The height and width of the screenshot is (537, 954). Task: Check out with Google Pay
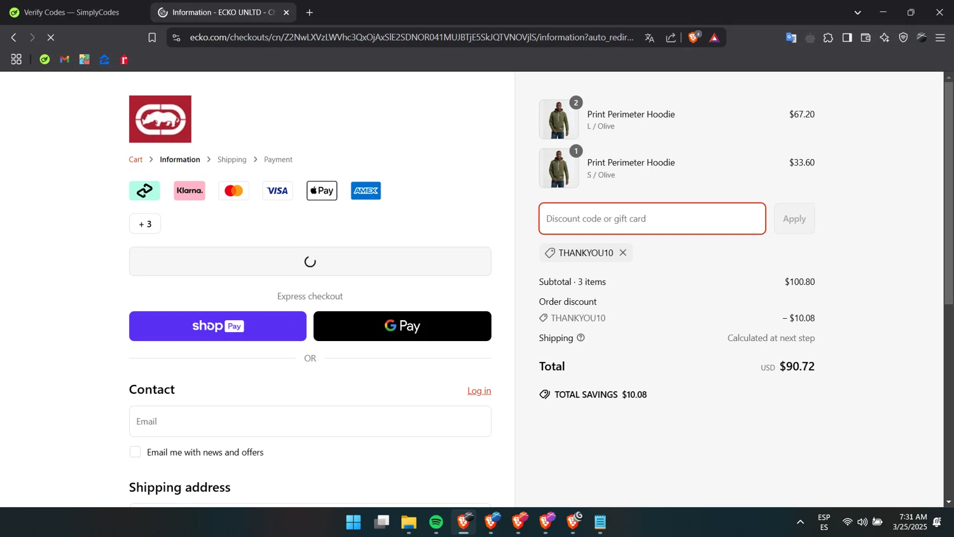(x=402, y=326)
